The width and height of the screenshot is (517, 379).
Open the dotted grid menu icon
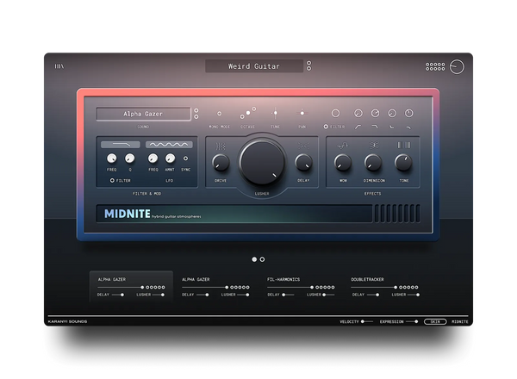[435, 66]
